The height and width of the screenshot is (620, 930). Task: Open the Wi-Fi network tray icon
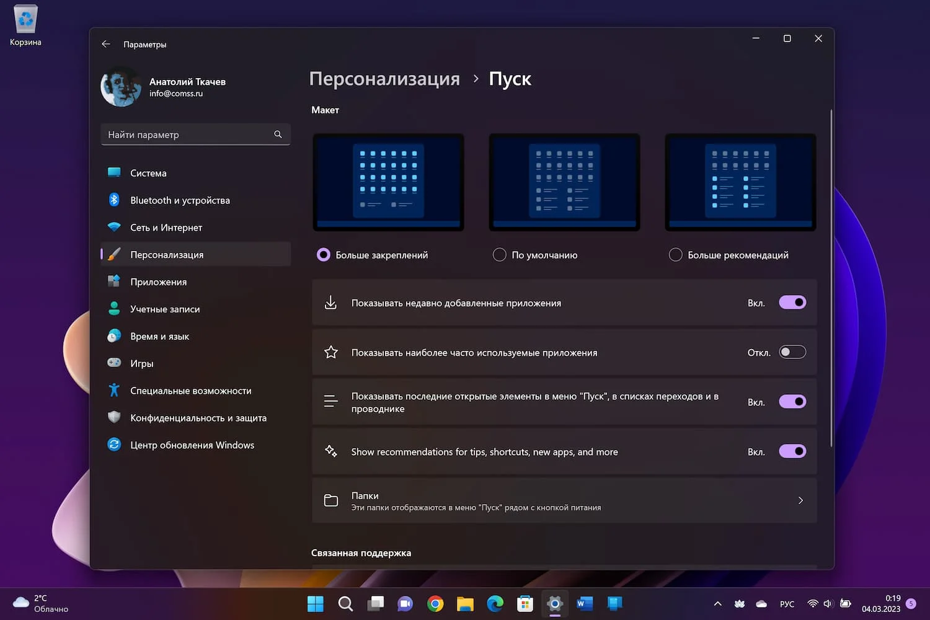tap(813, 603)
